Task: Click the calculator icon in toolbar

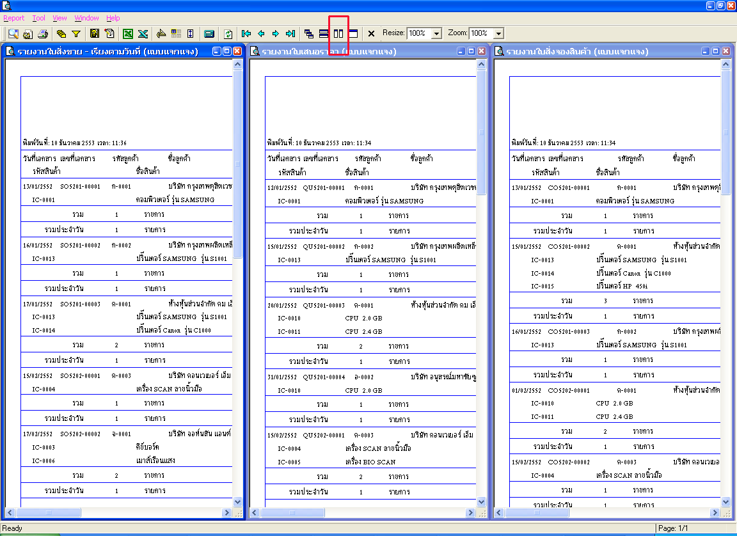Action: tap(209, 34)
